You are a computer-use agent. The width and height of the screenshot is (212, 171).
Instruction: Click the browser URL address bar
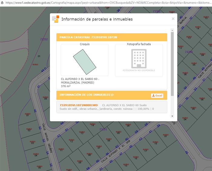106,2
